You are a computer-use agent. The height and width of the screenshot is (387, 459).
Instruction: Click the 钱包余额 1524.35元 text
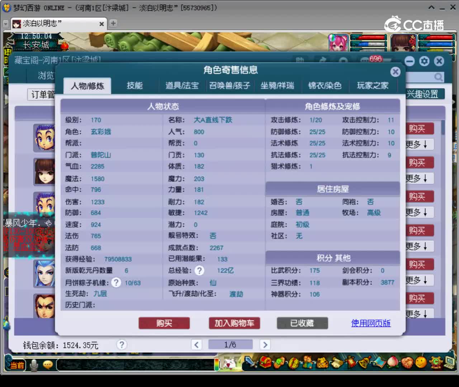coord(60,345)
